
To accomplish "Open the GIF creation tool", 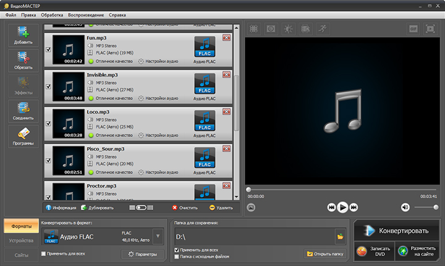I will tap(413, 29).
